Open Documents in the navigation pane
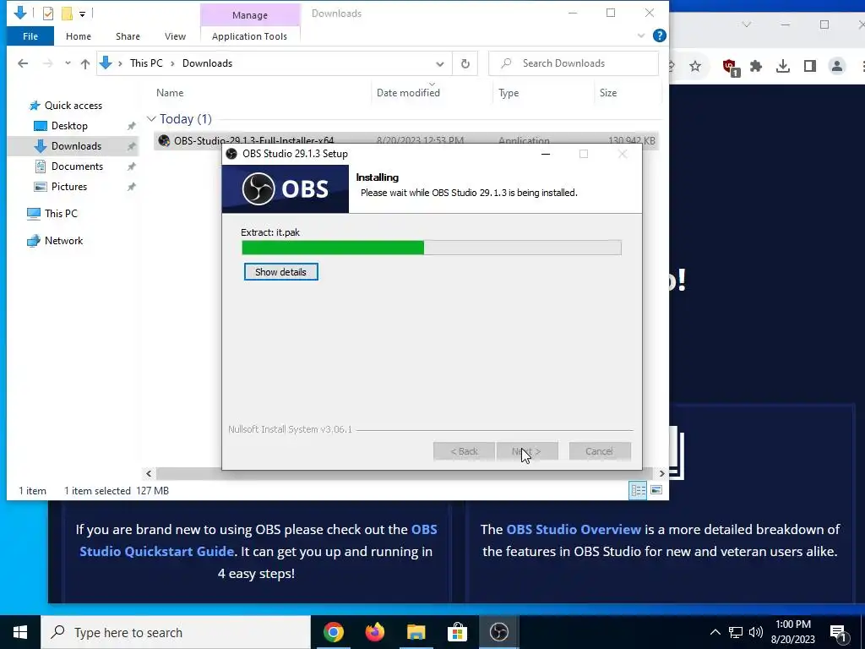865x649 pixels. pyautogui.click(x=77, y=166)
